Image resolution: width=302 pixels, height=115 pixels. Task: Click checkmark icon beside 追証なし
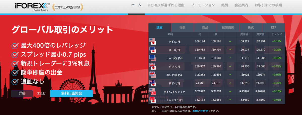click(15, 82)
